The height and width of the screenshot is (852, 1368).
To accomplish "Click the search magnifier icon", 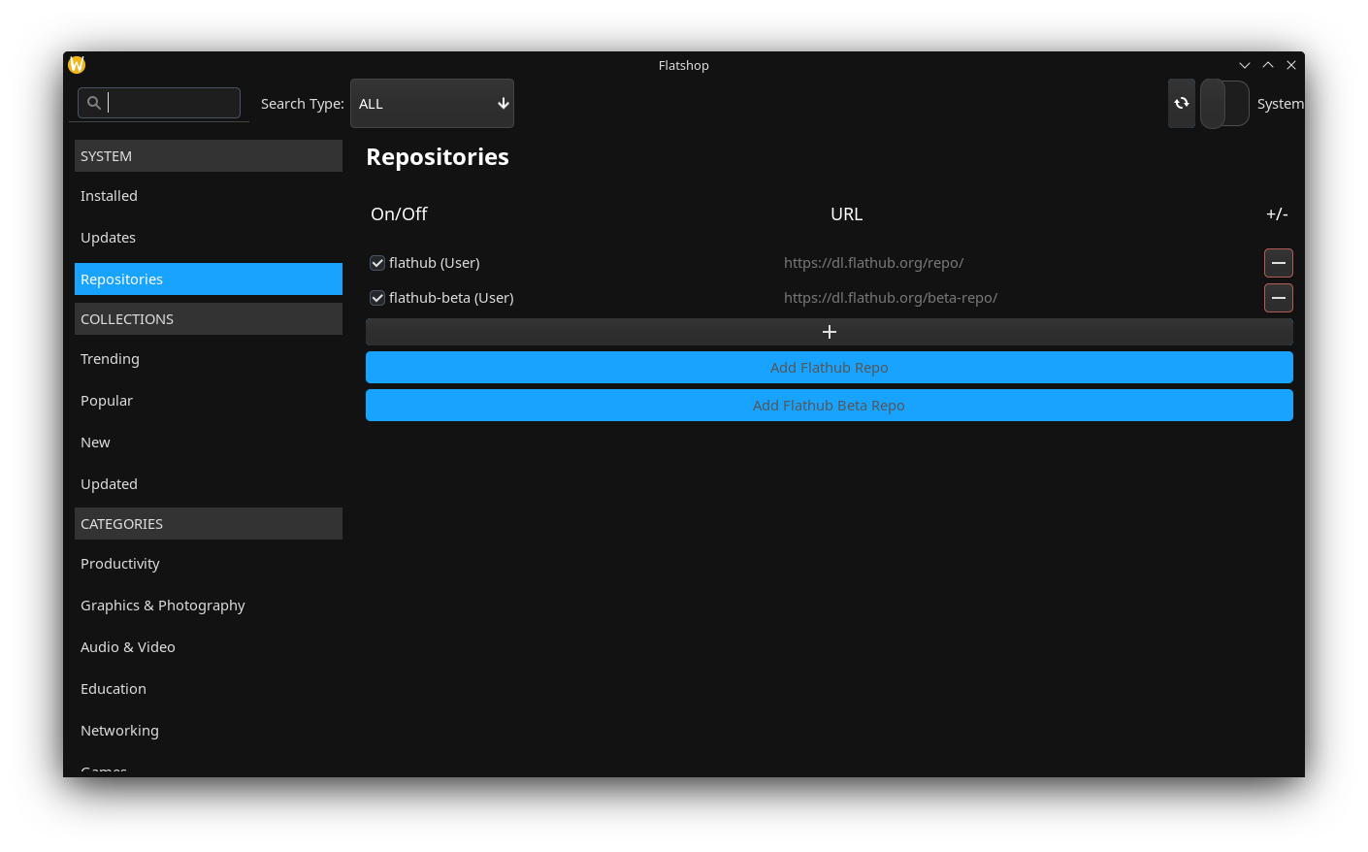I will 94,103.
